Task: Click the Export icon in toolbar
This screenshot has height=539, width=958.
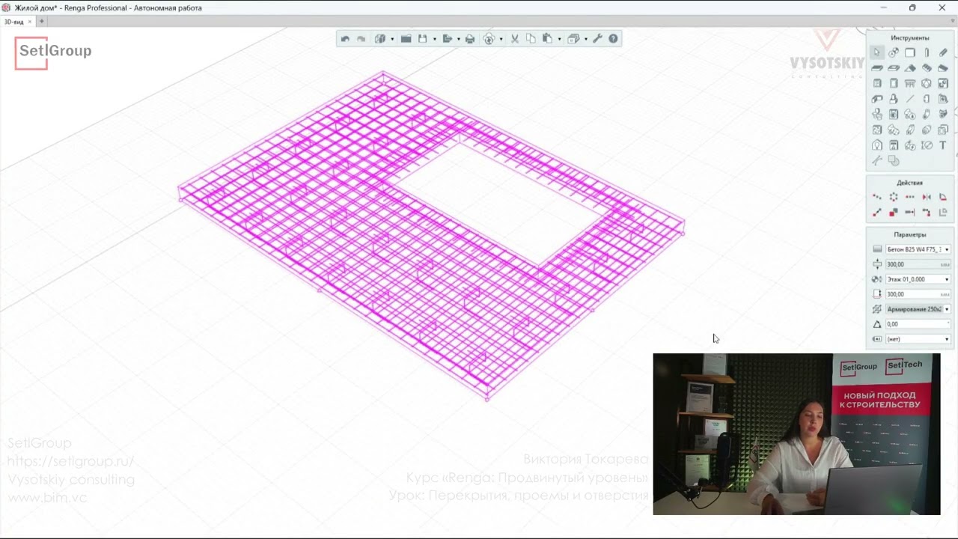Action: (448, 39)
